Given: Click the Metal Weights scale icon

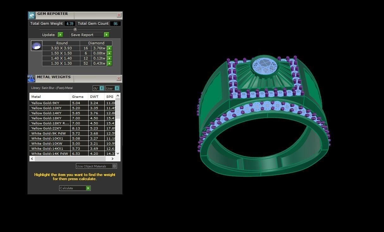Looking at the screenshot, I should pos(31,78).
